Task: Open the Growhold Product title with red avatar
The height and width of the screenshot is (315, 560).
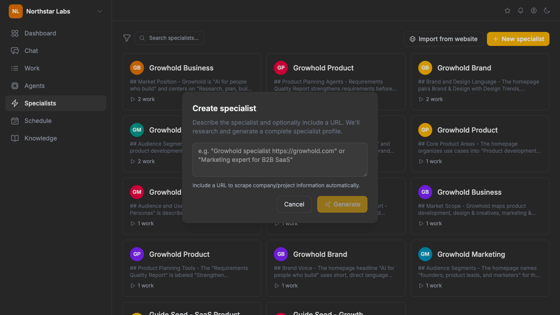Action: pos(323,68)
